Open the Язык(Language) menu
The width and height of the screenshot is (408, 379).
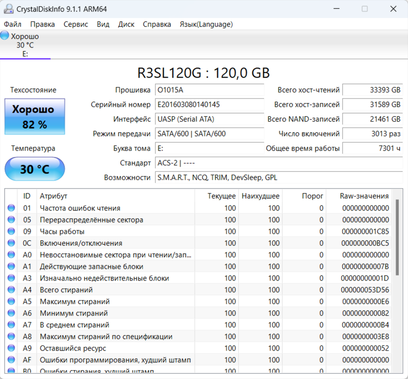[x=206, y=24]
